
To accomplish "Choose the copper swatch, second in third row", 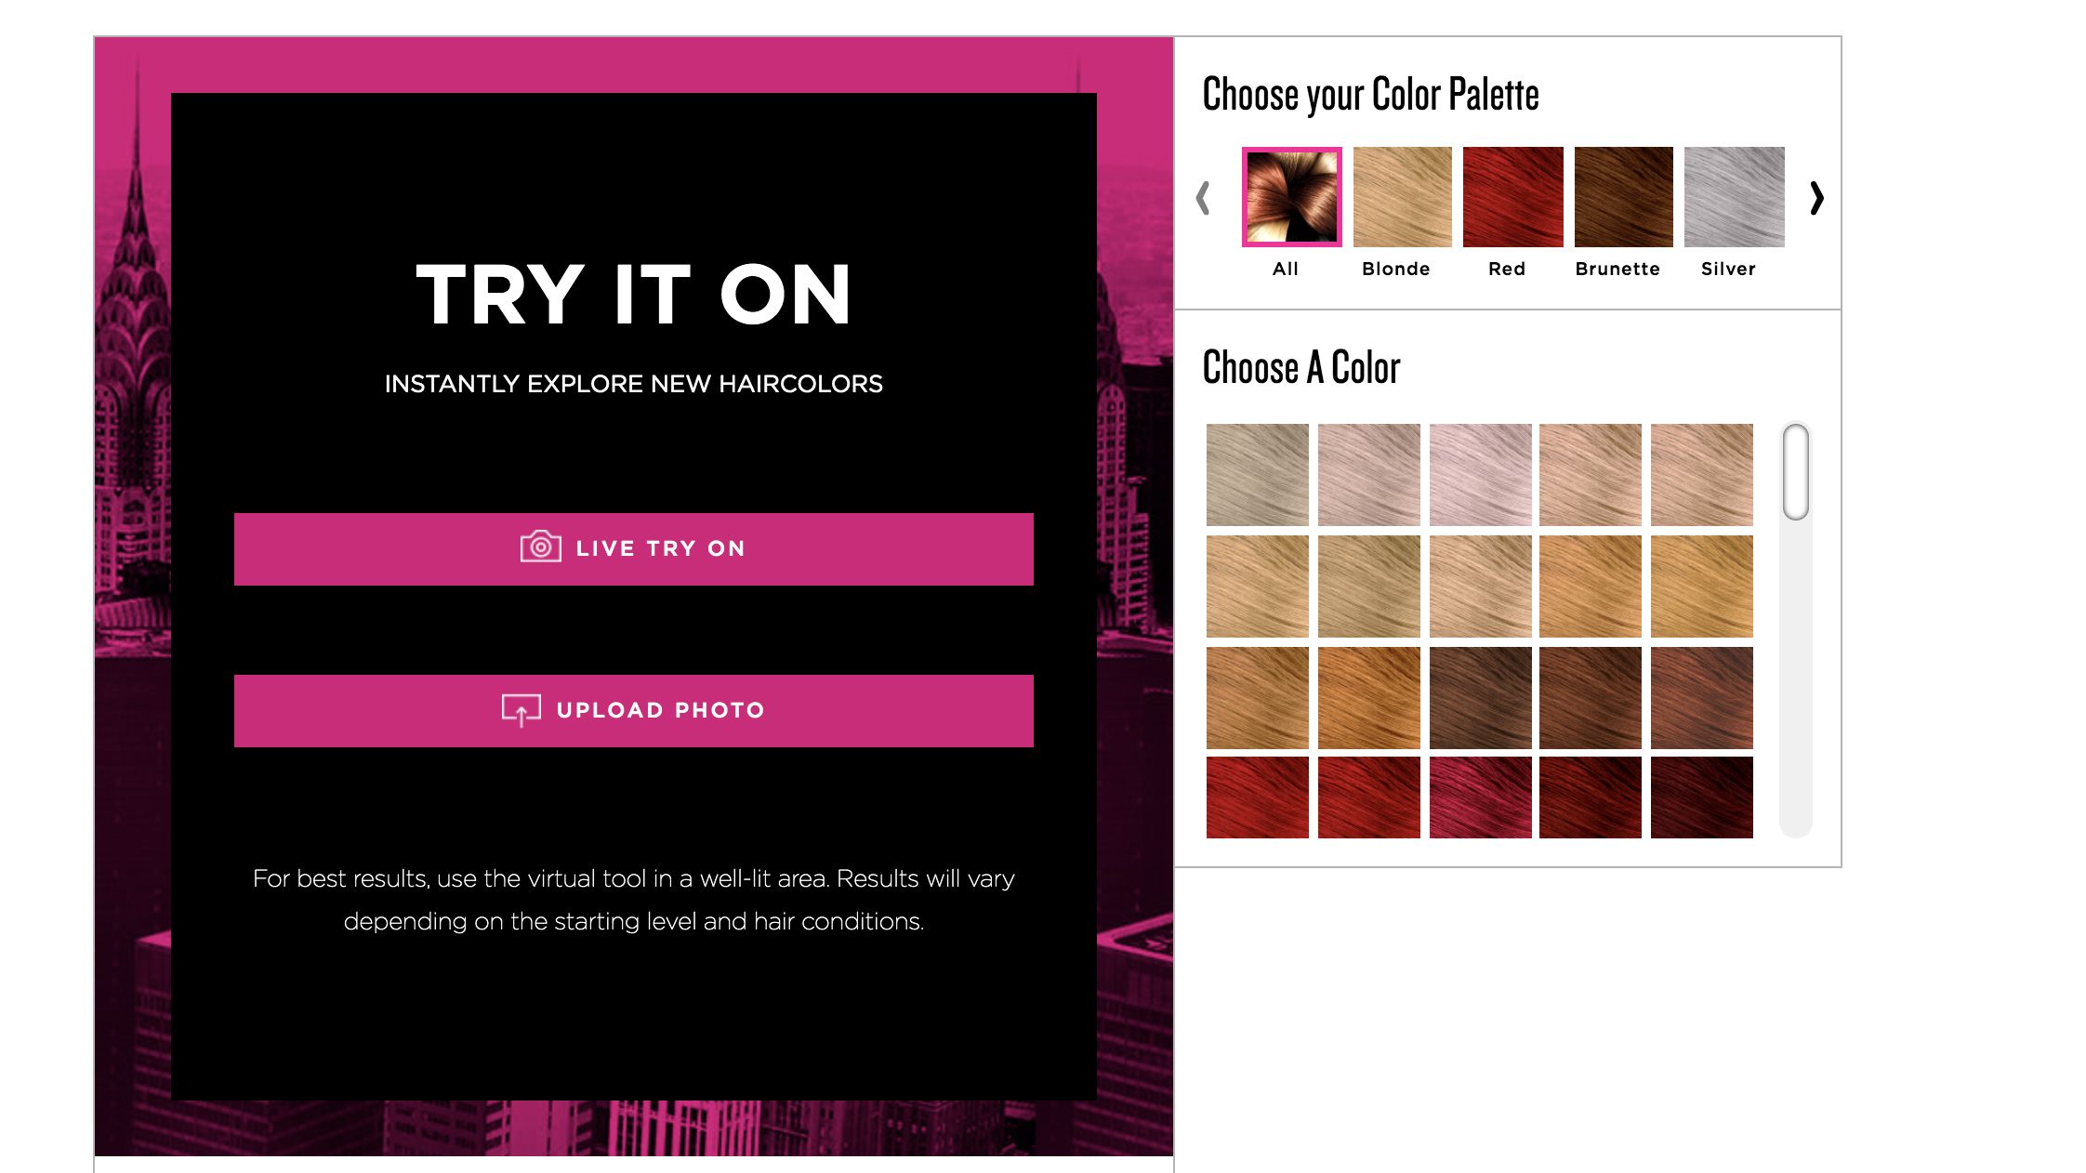I will [1369, 698].
